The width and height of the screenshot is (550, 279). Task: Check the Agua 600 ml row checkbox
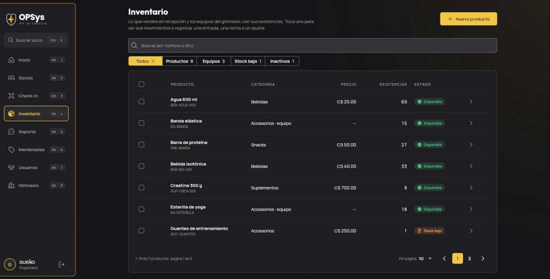click(141, 102)
